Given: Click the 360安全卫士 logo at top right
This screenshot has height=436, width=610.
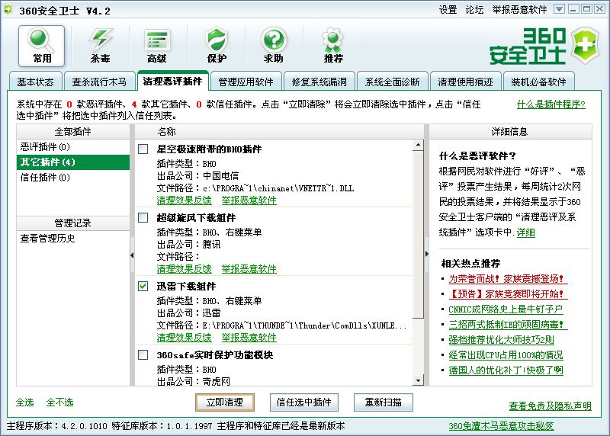Looking at the screenshot, I should click(538, 46).
